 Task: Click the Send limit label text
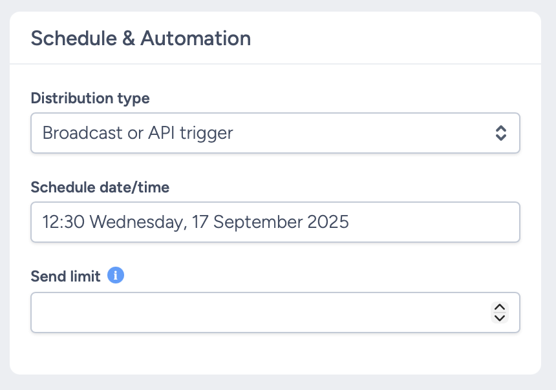coord(65,276)
